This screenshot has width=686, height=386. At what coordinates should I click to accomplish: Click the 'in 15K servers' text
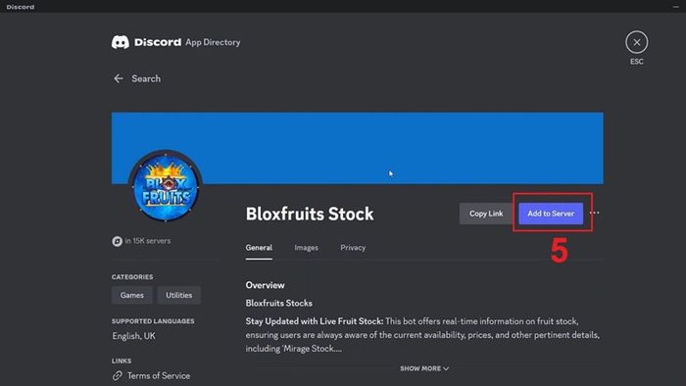(147, 241)
